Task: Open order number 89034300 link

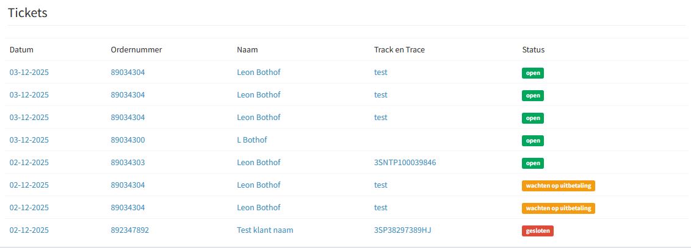Action: 128,140
